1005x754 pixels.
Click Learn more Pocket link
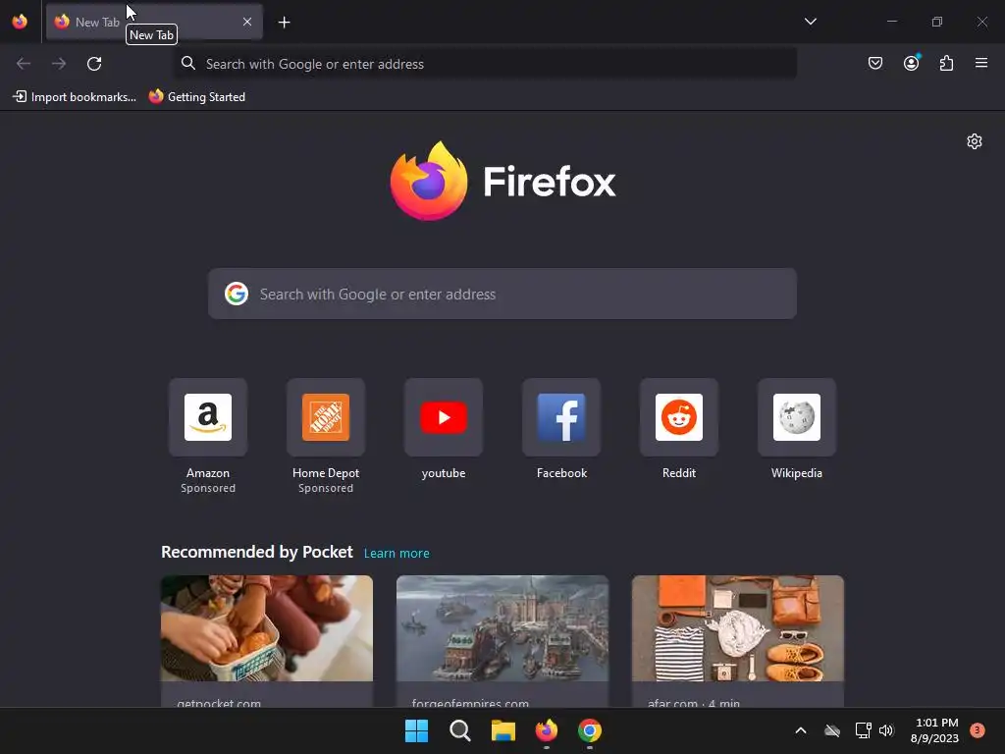[397, 554]
